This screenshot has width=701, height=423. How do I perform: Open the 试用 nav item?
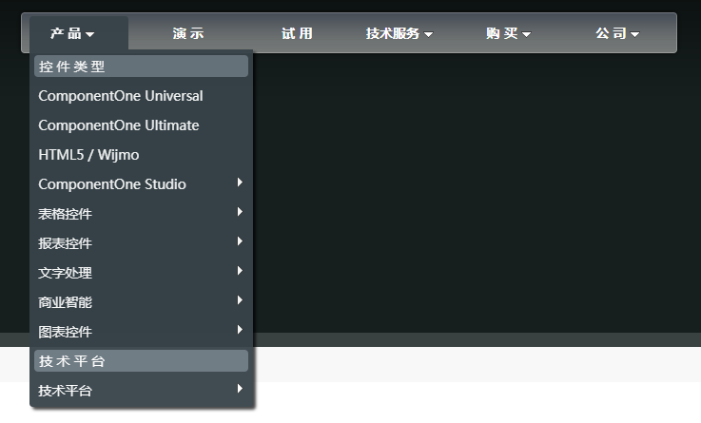[x=297, y=33]
